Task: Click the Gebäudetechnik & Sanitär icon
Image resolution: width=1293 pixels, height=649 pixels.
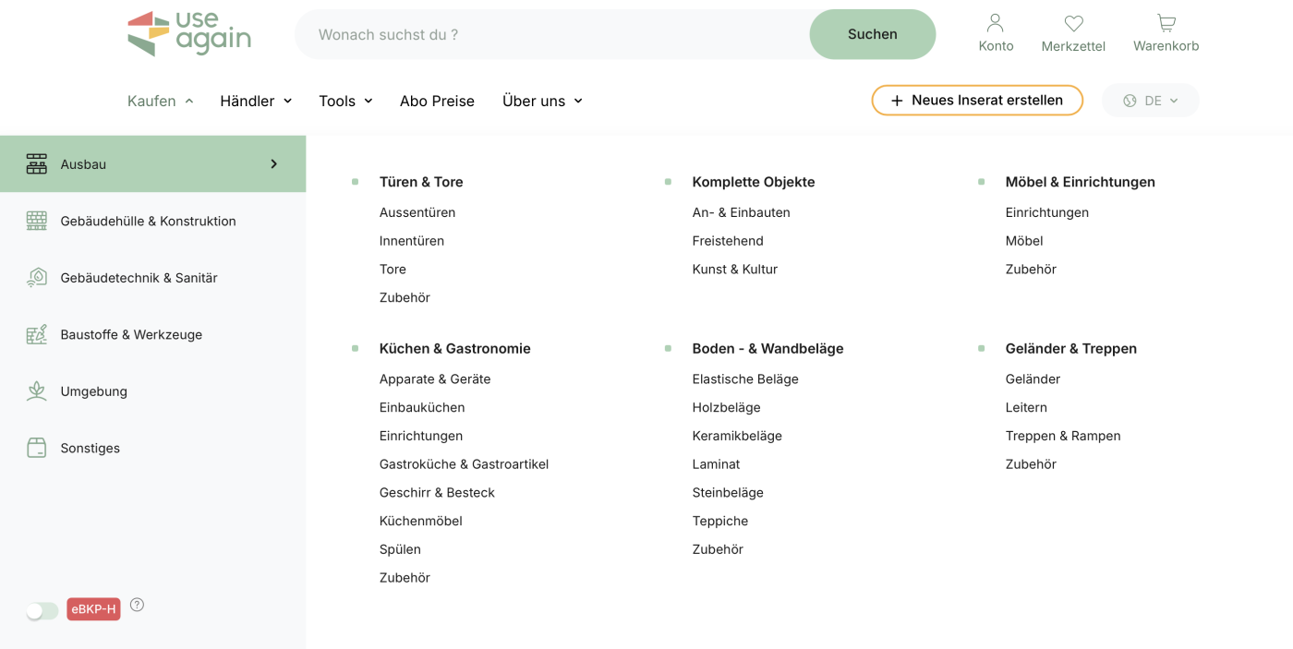Action: [x=37, y=278]
